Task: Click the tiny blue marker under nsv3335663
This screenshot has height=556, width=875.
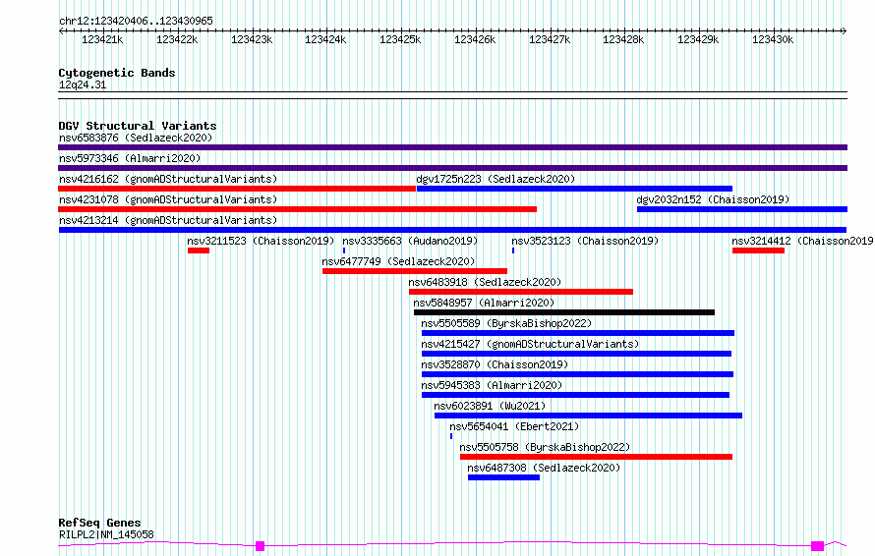Action: point(344,250)
